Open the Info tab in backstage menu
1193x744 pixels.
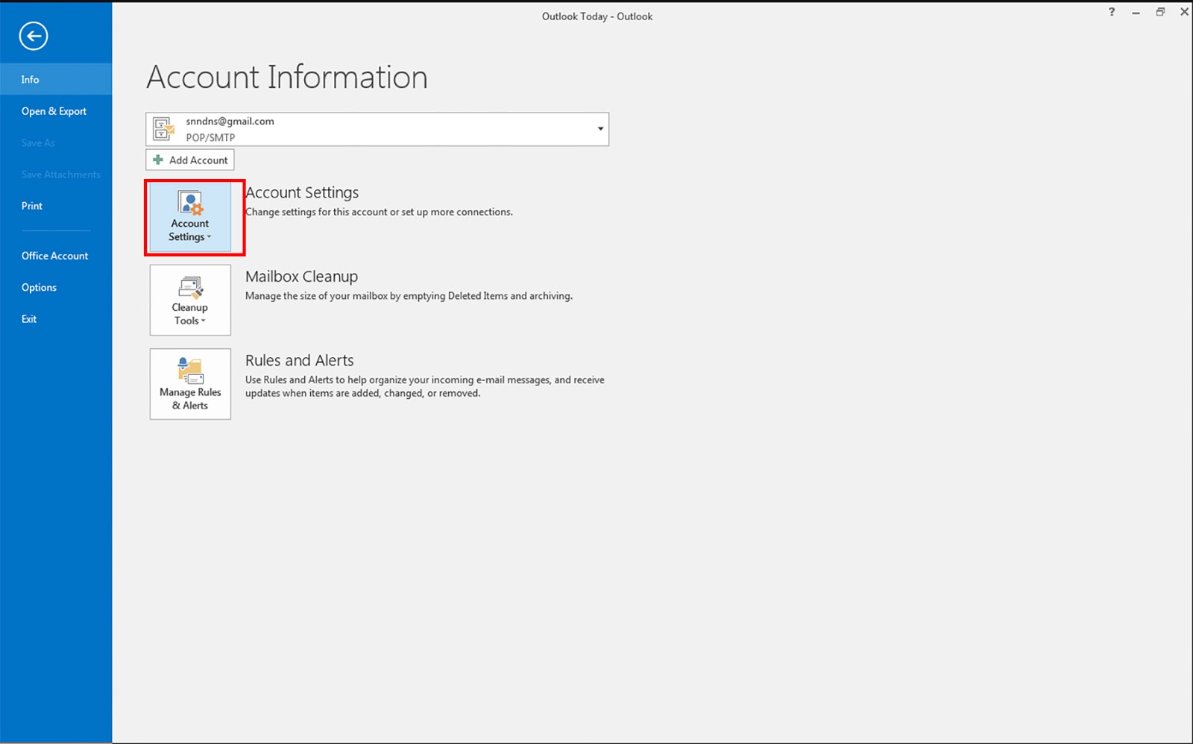coord(56,79)
